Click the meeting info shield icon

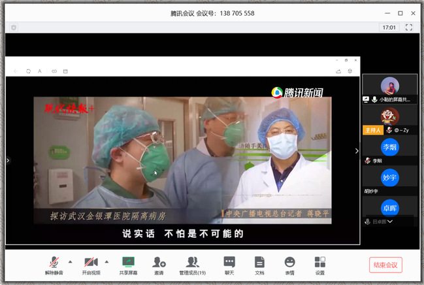(x=14, y=27)
